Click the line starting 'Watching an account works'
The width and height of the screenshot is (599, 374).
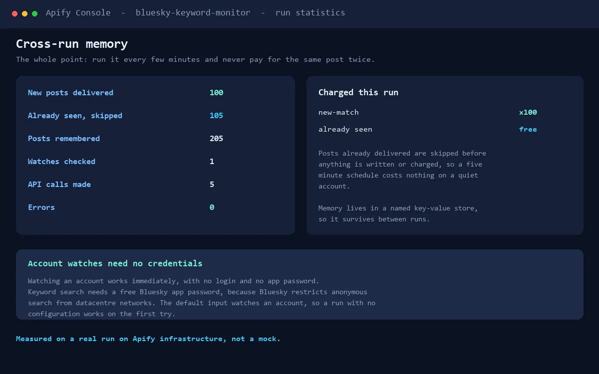(x=173, y=281)
